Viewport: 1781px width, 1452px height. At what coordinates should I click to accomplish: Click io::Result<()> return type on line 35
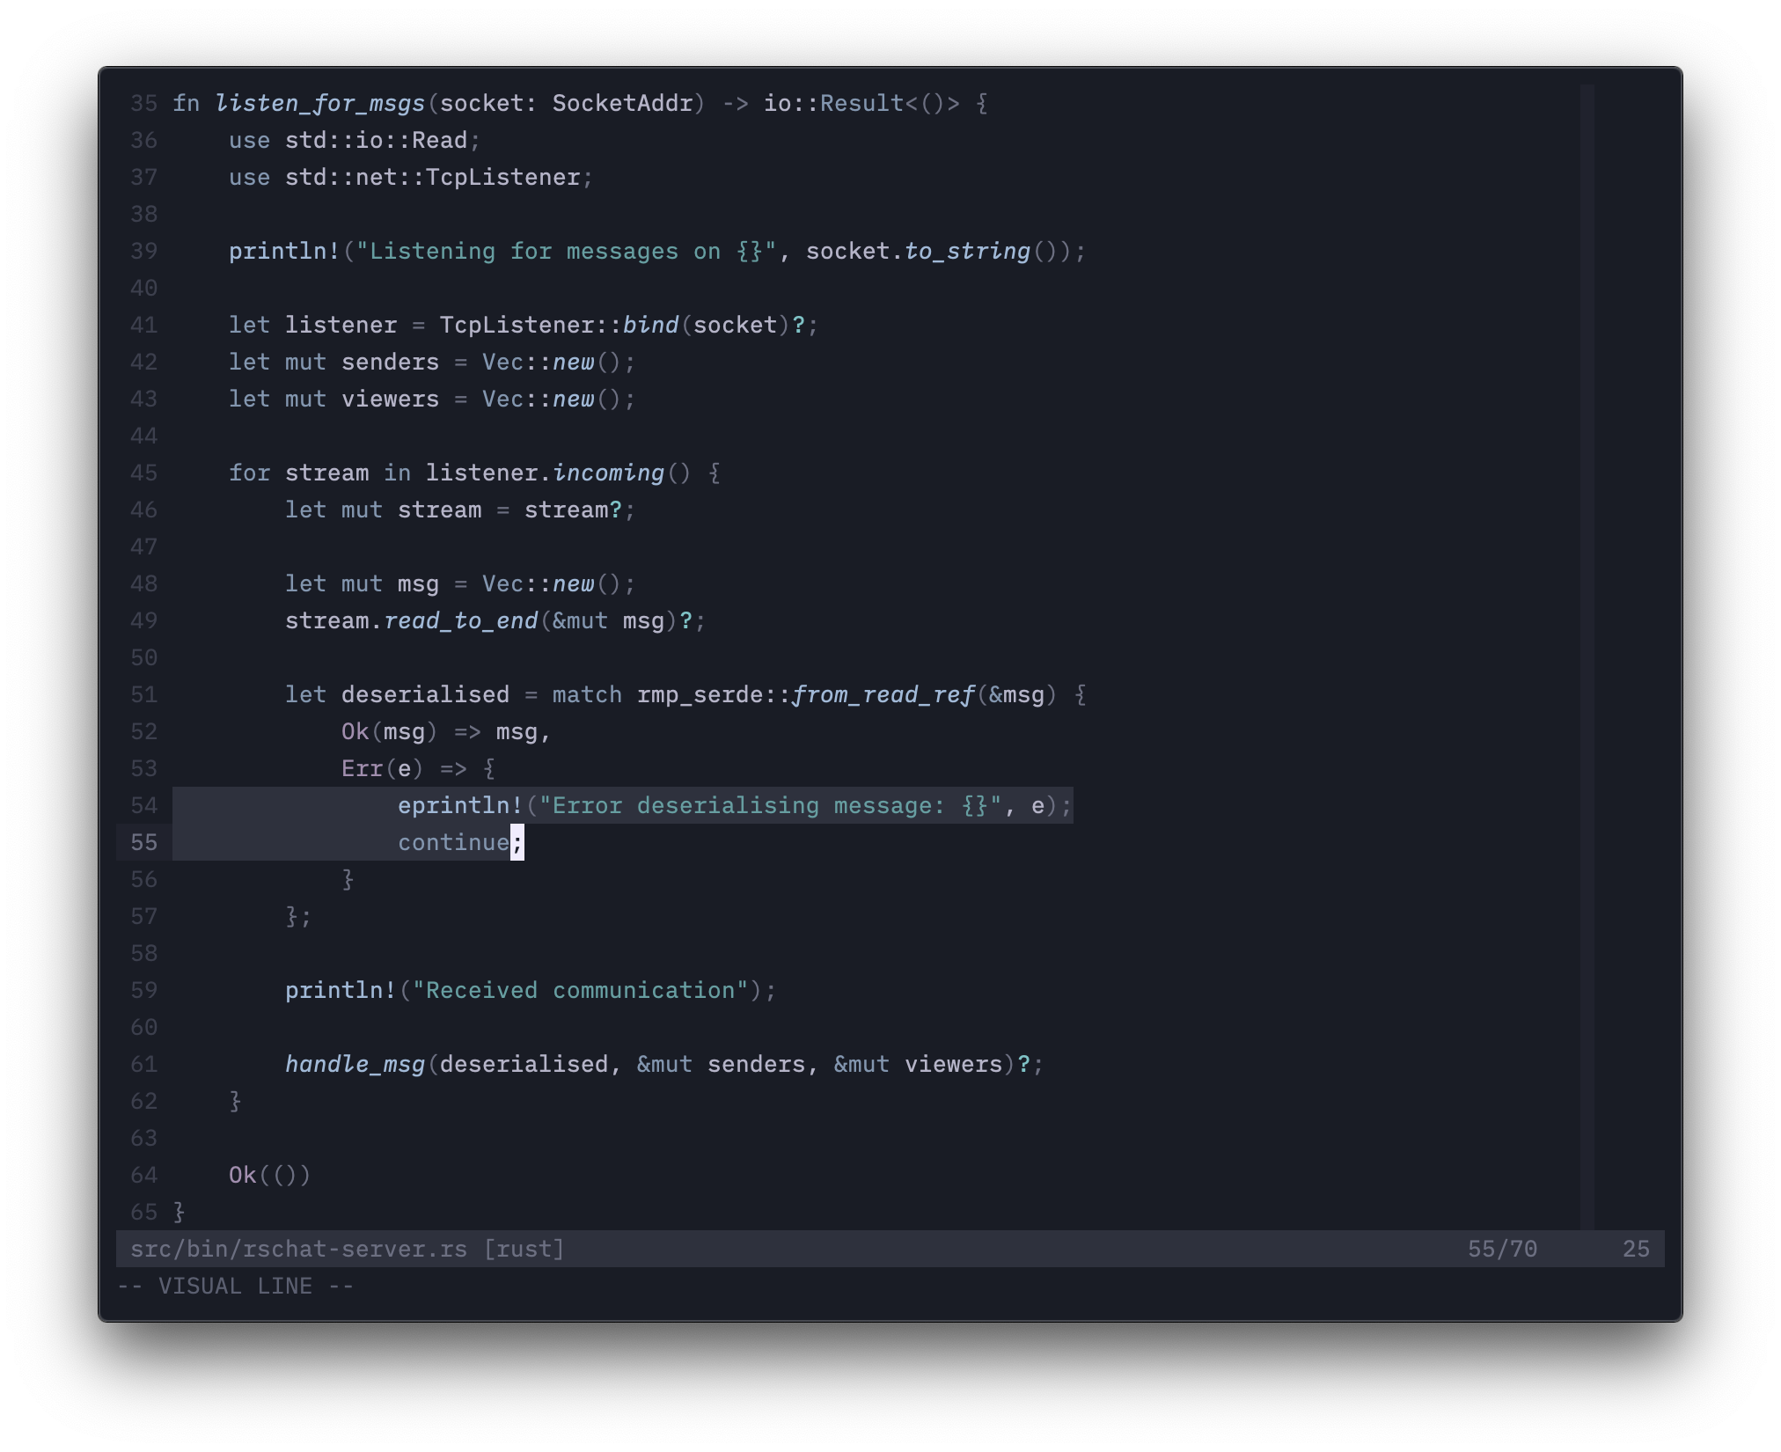click(861, 104)
